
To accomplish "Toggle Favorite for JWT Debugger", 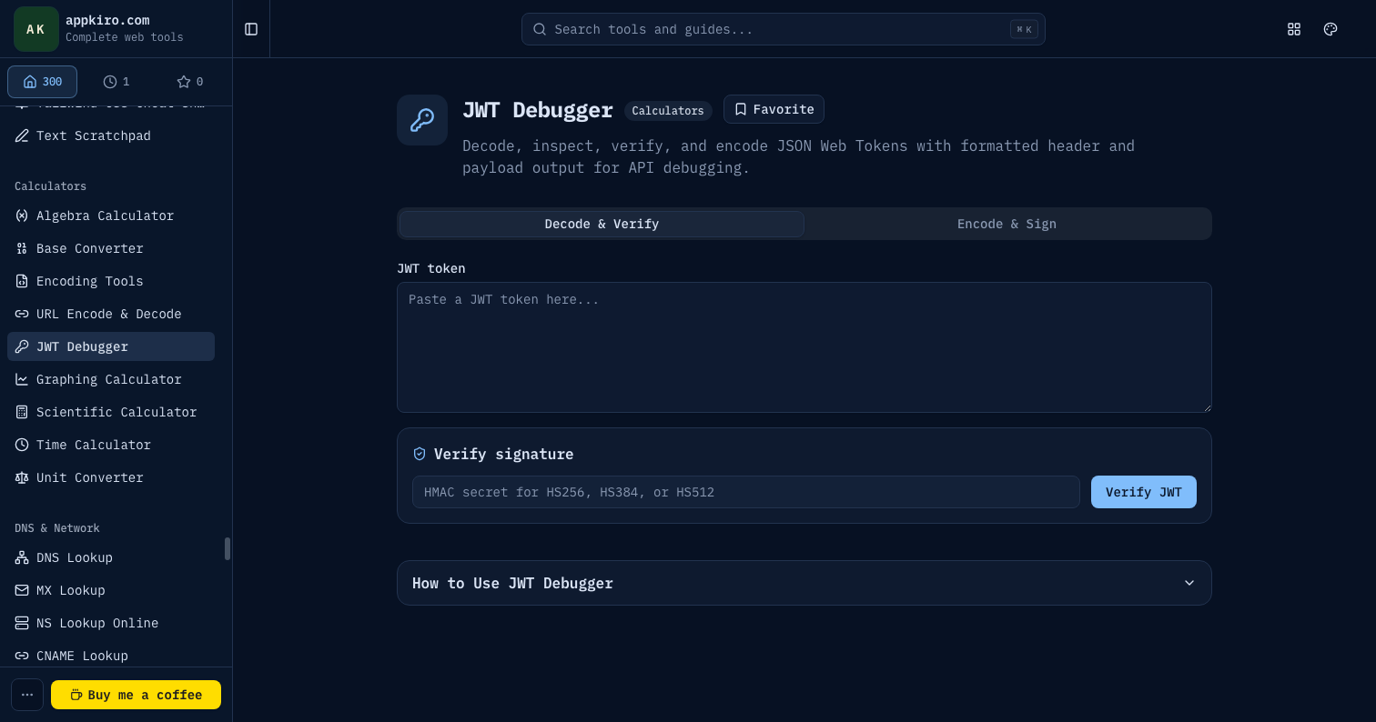I will [x=774, y=109].
